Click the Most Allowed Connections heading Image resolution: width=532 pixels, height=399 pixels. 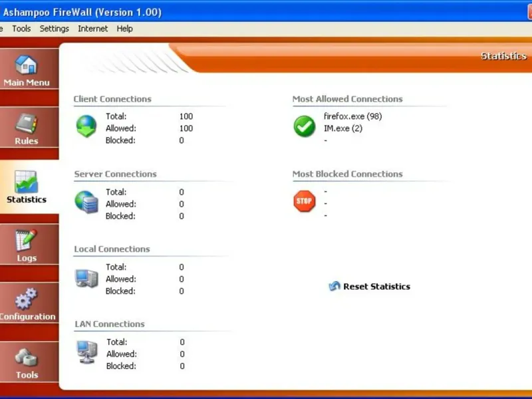(x=347, y=99)
